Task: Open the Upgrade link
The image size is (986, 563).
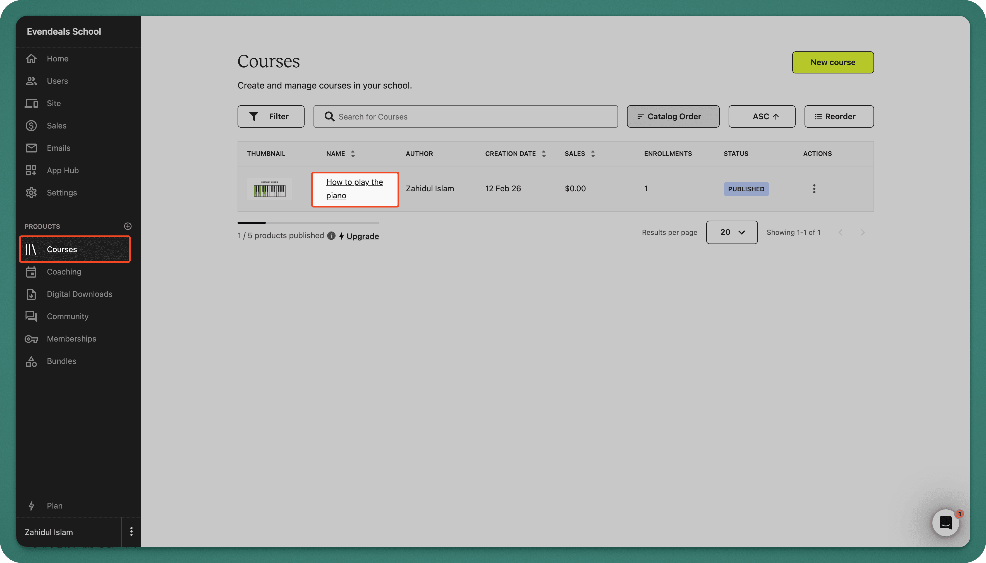Action: [x=363, y=236]
